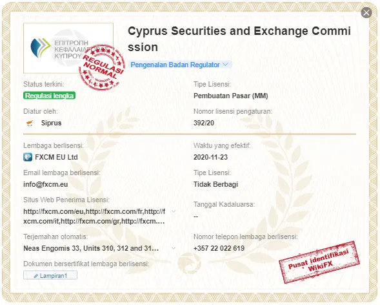Viewport: 380px width, 305px height.
Task: Expand the Neas Engomis address text
Action: pyautogui.click(x=174, y=248)
